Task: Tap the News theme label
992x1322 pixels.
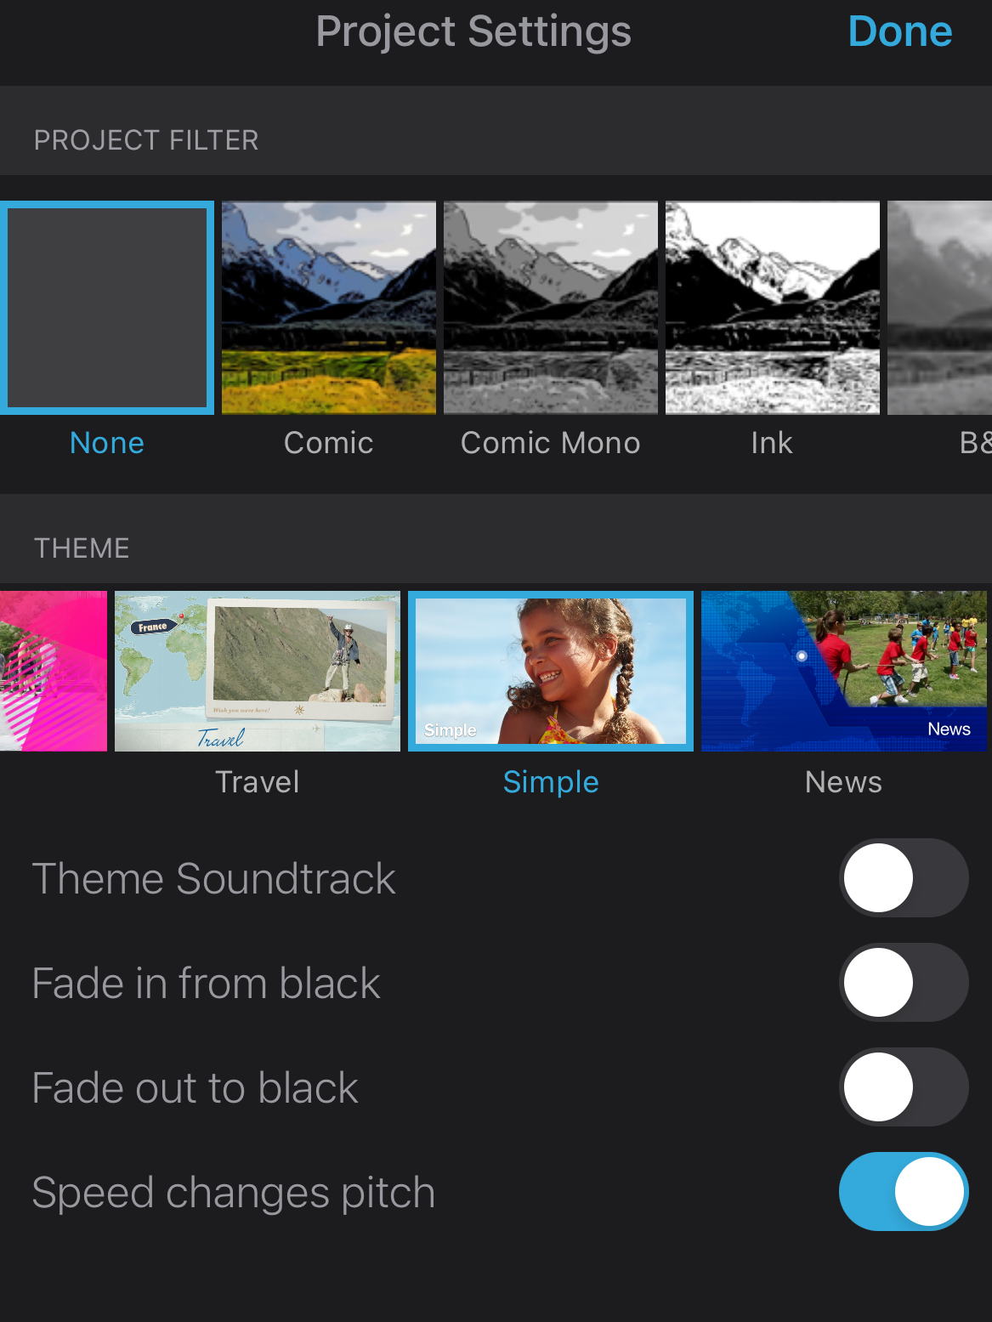Action: point(843,782)
